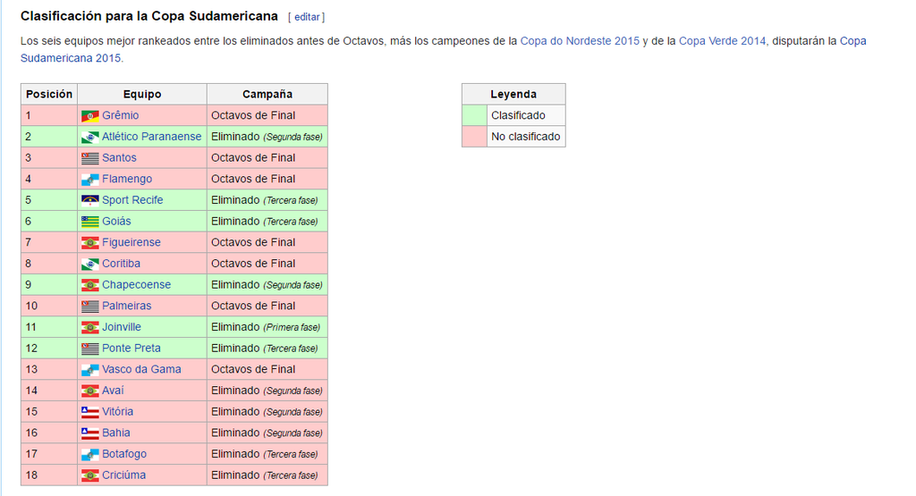
Task: Open the Chapecoense team link
Action: (137, 285)
